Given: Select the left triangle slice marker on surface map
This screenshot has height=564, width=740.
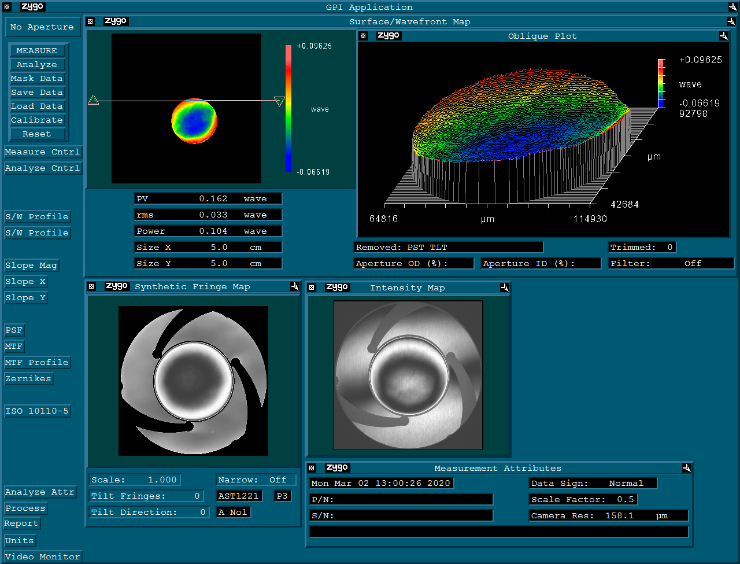Looking at the screenshot, I should pos(93,101).
